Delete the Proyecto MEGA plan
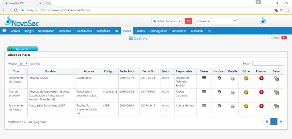 pos(261,78)
